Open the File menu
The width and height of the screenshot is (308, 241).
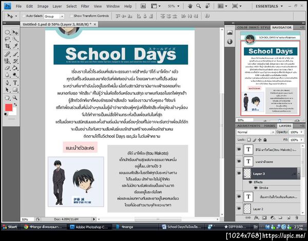pos(18,6)
